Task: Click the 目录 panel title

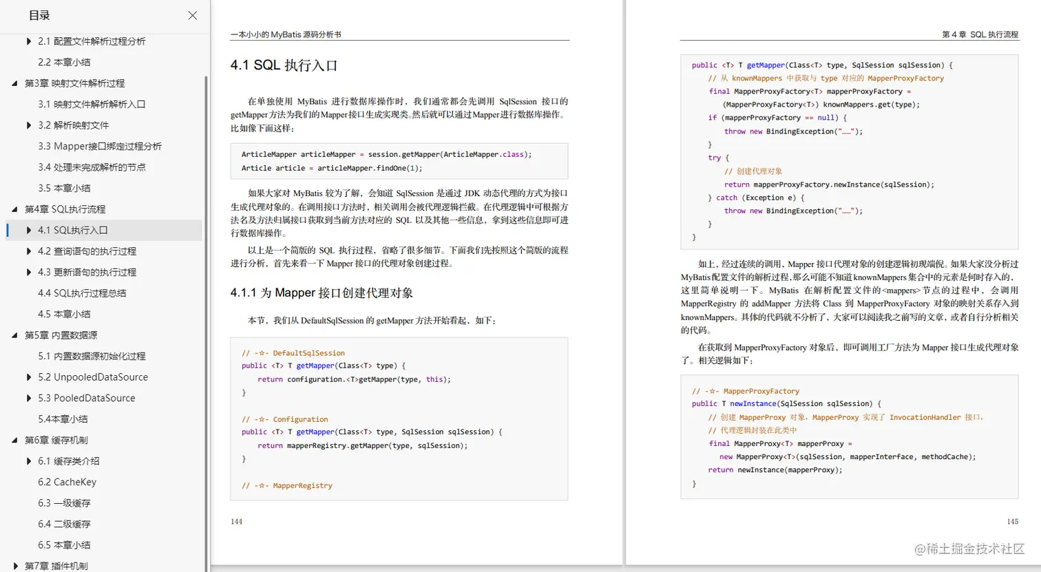Action: tap(39, 15)
